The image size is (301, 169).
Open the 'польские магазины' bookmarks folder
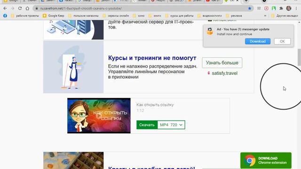pos(84,15)
